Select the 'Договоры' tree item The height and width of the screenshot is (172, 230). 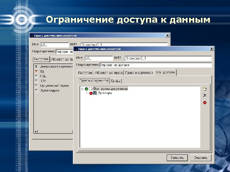pos(105,93)
